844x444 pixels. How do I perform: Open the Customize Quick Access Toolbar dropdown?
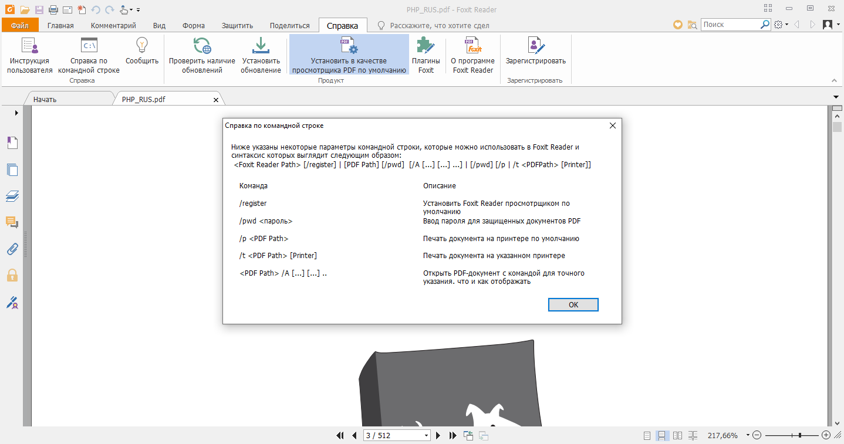138,10
